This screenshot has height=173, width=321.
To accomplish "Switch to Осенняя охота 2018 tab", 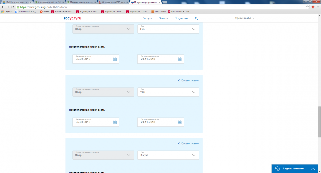I will (x=113, y=2).
